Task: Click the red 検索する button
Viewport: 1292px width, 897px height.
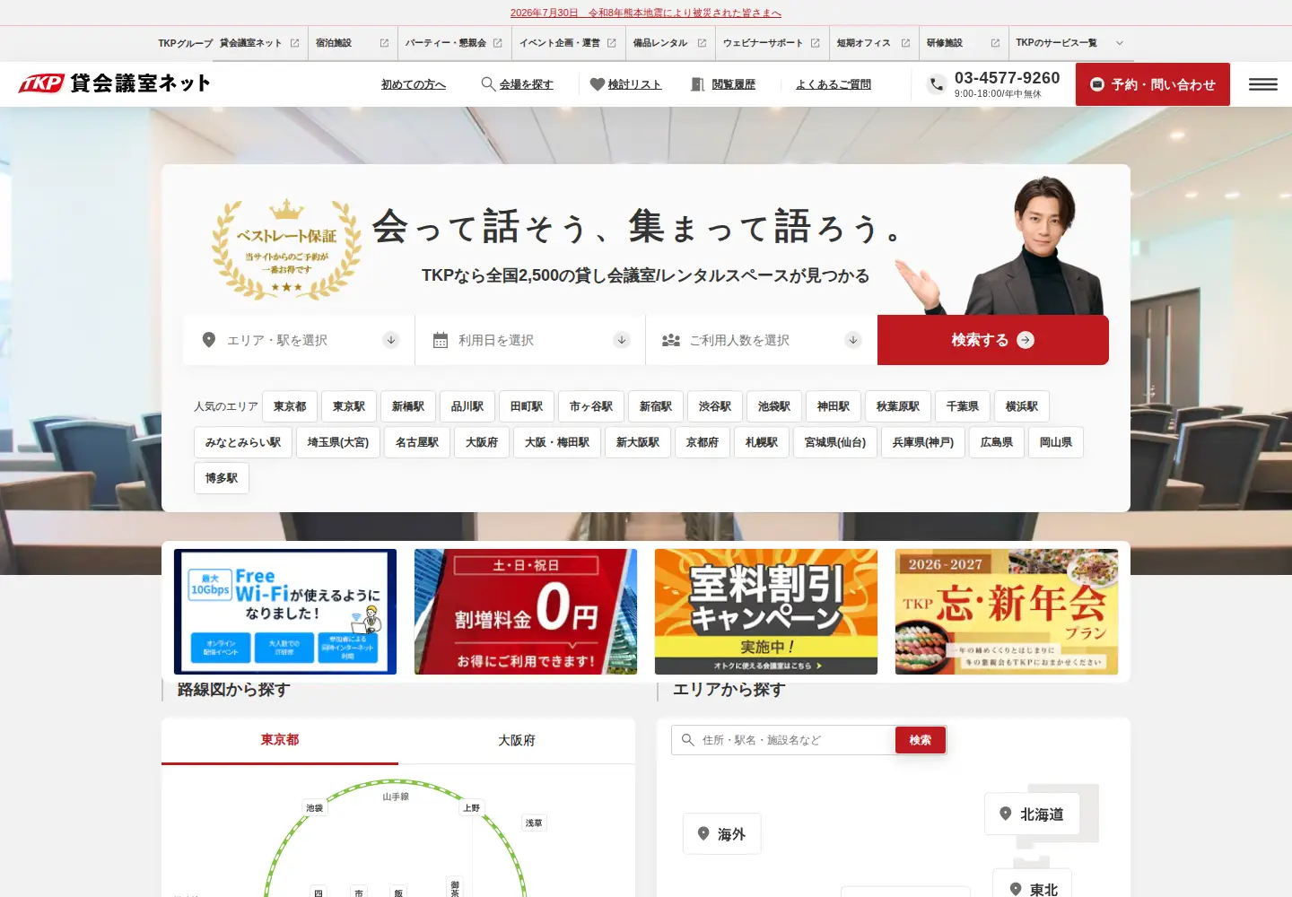Action: tap(993, 340)
